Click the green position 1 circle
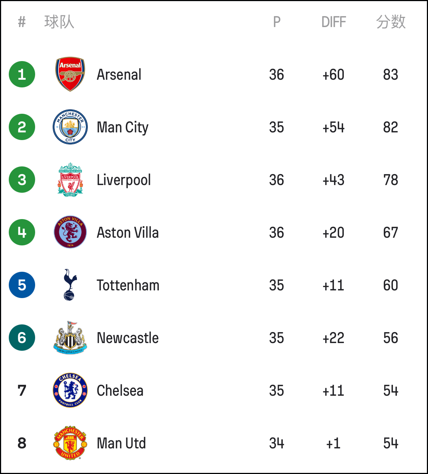The image size is (428, 474). pyautogui.click(x=22, y=74)
